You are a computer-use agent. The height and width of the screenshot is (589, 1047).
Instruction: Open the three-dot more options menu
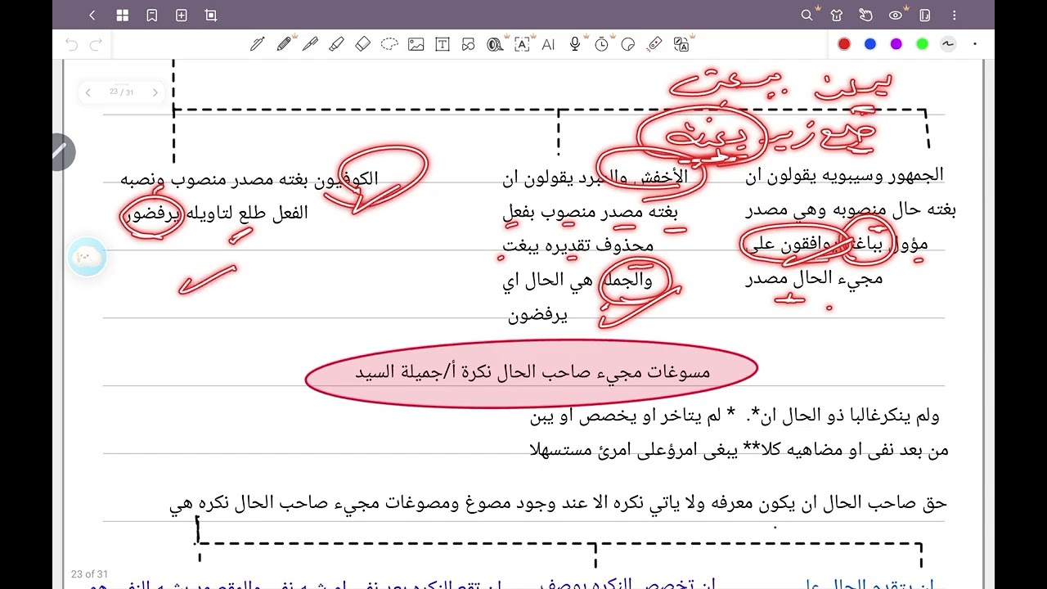click(x=954, y=15)
